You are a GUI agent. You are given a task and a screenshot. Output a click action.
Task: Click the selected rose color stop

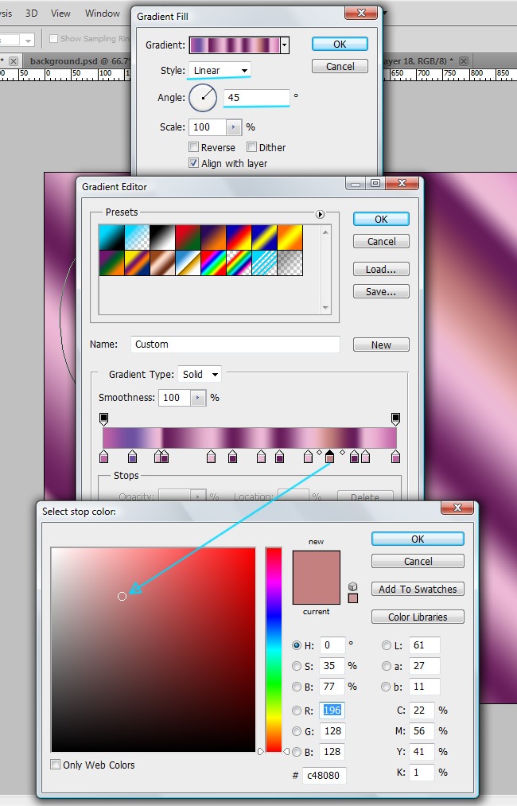tap(329, 457)
